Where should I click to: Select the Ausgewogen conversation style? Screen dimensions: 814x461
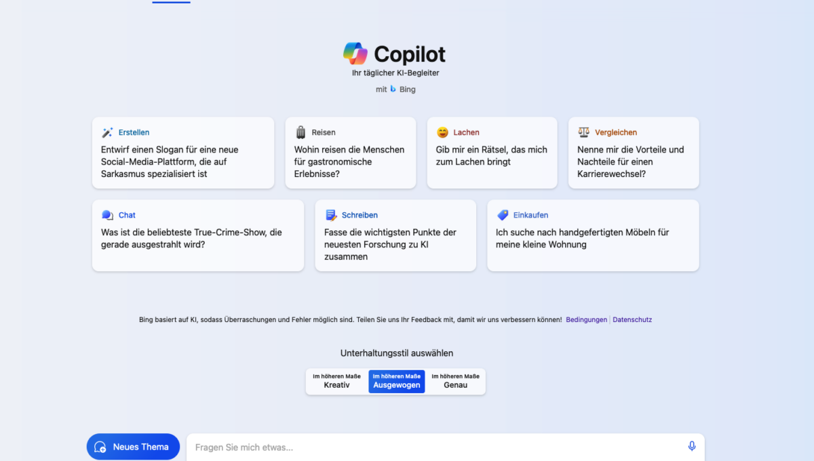click(x=397, y=381)
